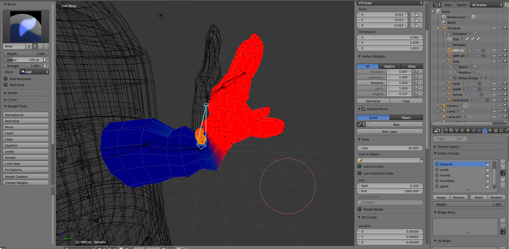Open the XYZ Euler rotation dropdown
509x249 pixels.
point(390,3)
